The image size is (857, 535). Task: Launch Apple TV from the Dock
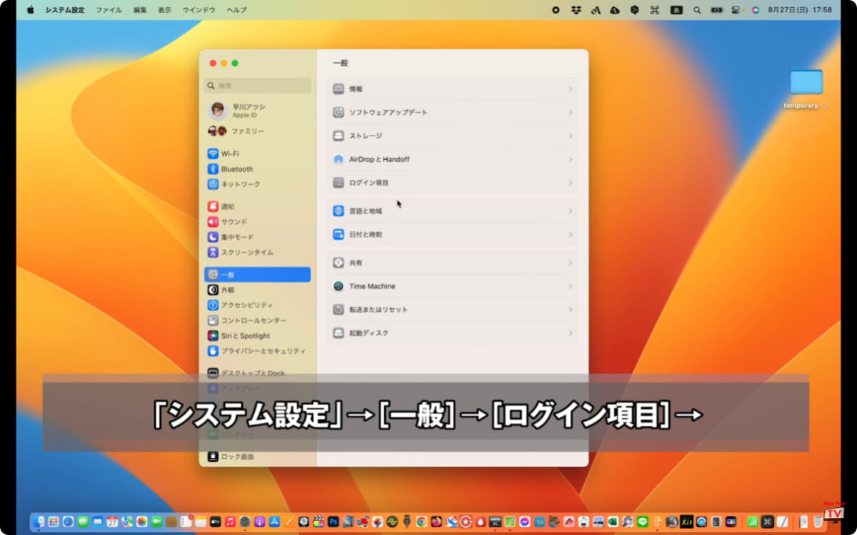point(215,521)
